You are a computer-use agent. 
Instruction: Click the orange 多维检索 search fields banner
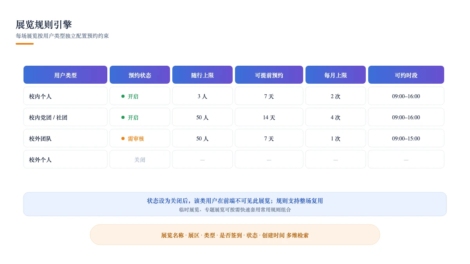[x=235, y=235]
